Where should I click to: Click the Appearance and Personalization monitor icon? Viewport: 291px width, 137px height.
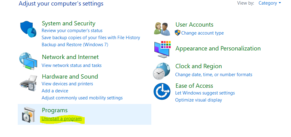[x=162, y=49]
